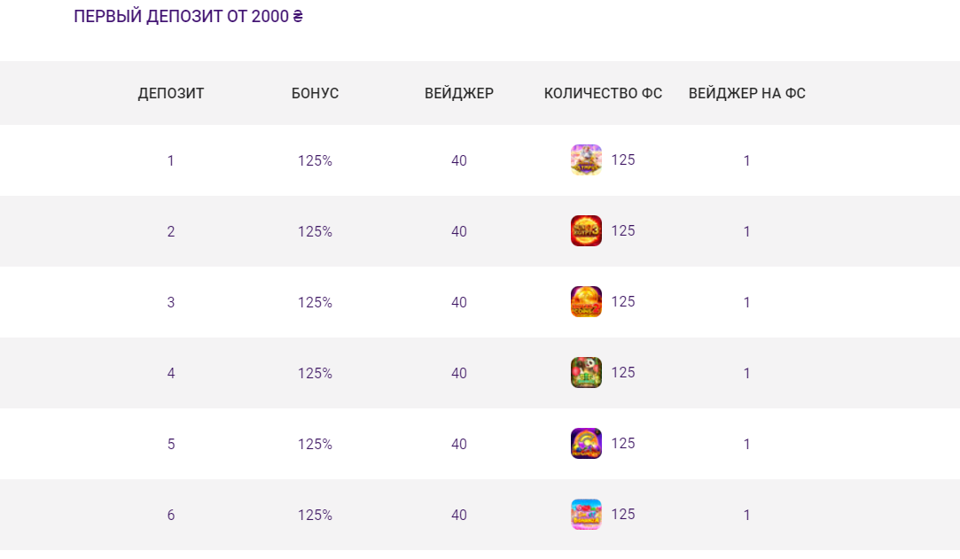Screen dimensions: 960x559
Task: Open the purple rainbow game icon in row 5
Action: point(586,444)
